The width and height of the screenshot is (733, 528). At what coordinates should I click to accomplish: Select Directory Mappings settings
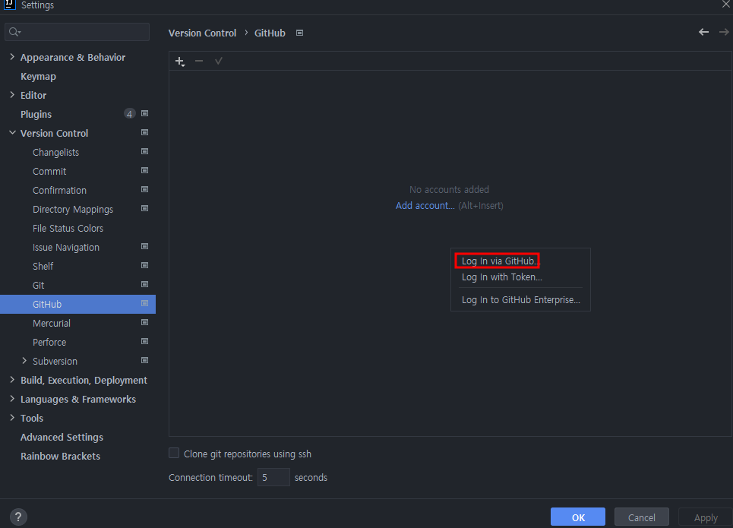tap(73, 210)
